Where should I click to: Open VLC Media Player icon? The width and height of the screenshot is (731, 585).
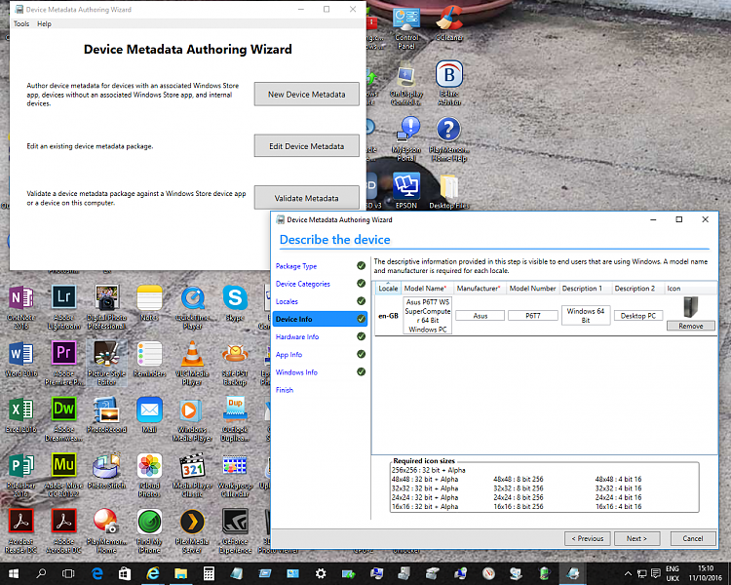(192, 364)
